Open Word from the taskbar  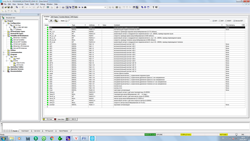click(x=84, y=138)
